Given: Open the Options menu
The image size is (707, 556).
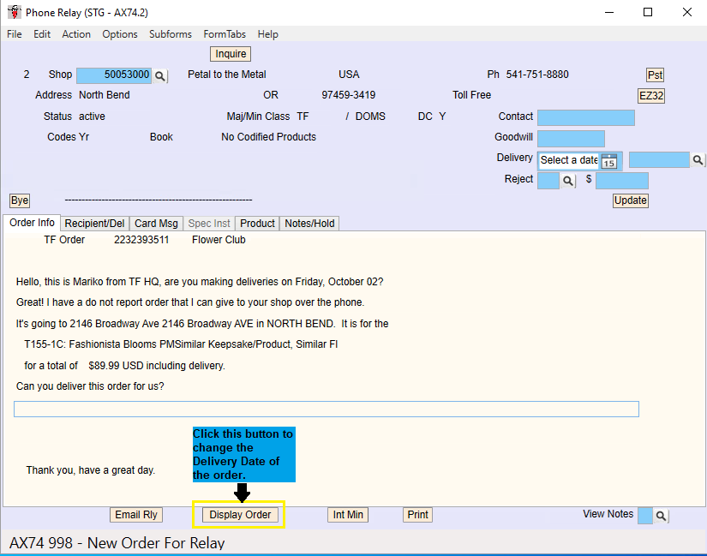Looking at the screenshot, I should click(x=119, y=34).
